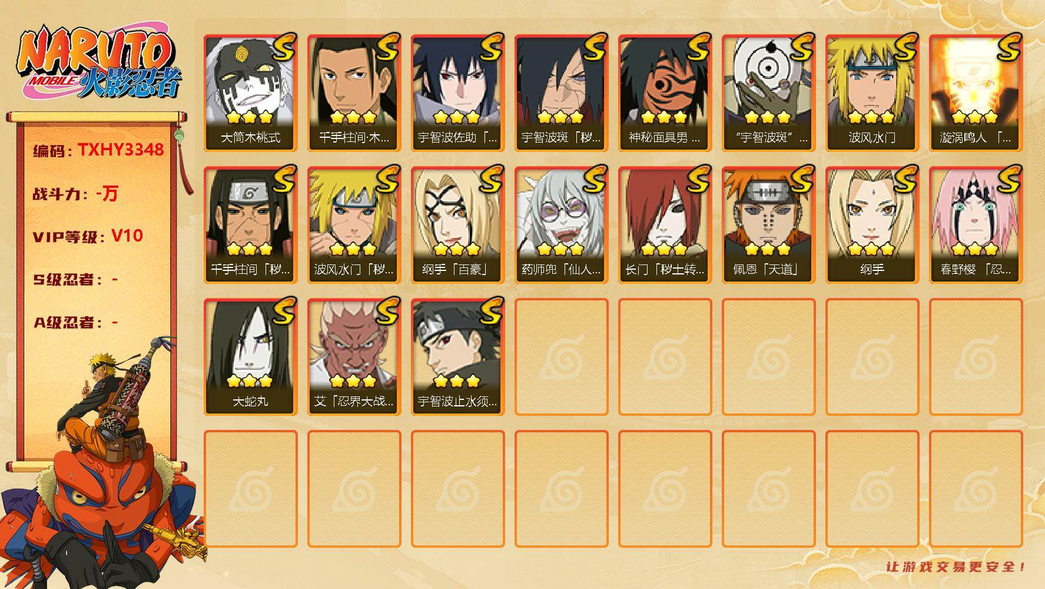Click the 长门「秽土转 red-haired card

click(665, 225)
